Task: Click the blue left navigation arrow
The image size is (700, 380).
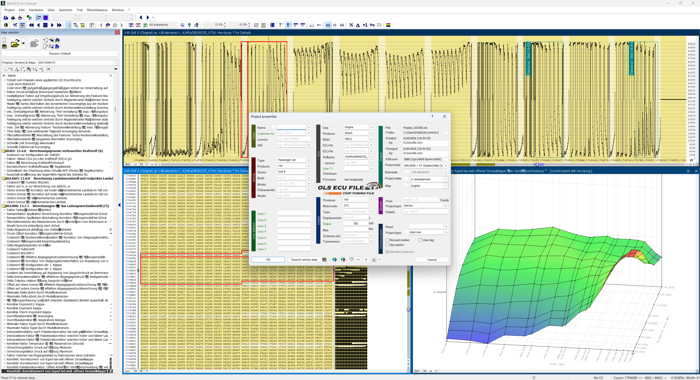Action: pyautogui.click(x=141, y=17)
